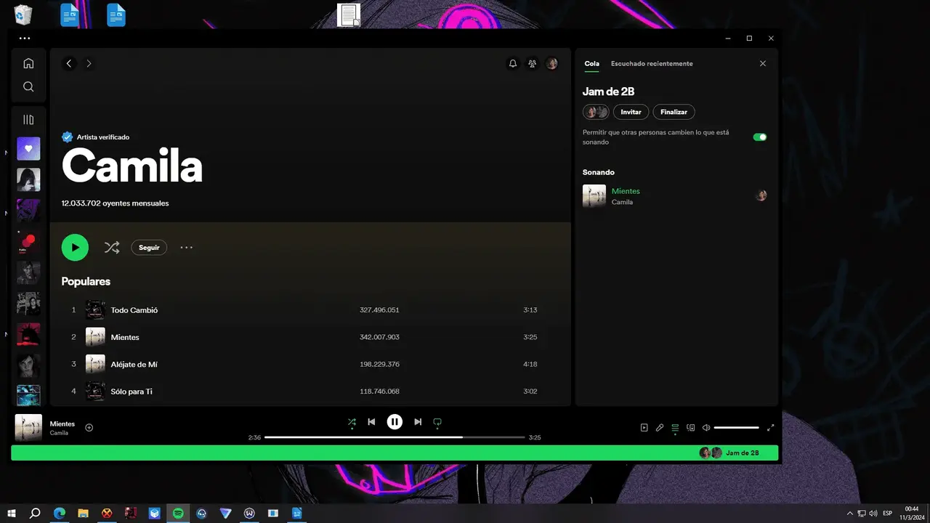Expand Your Library sidebar icon

point(28,120)
